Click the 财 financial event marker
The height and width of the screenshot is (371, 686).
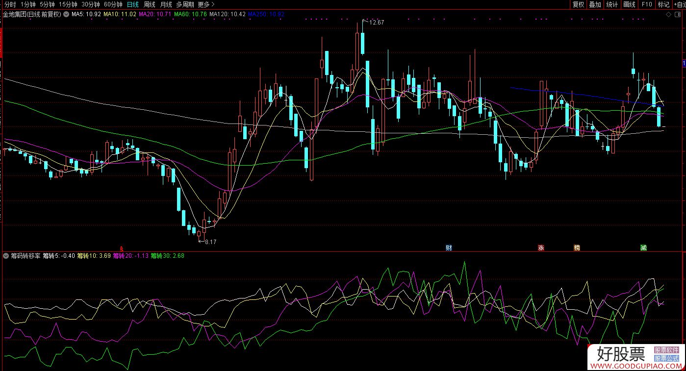[448, 247]
